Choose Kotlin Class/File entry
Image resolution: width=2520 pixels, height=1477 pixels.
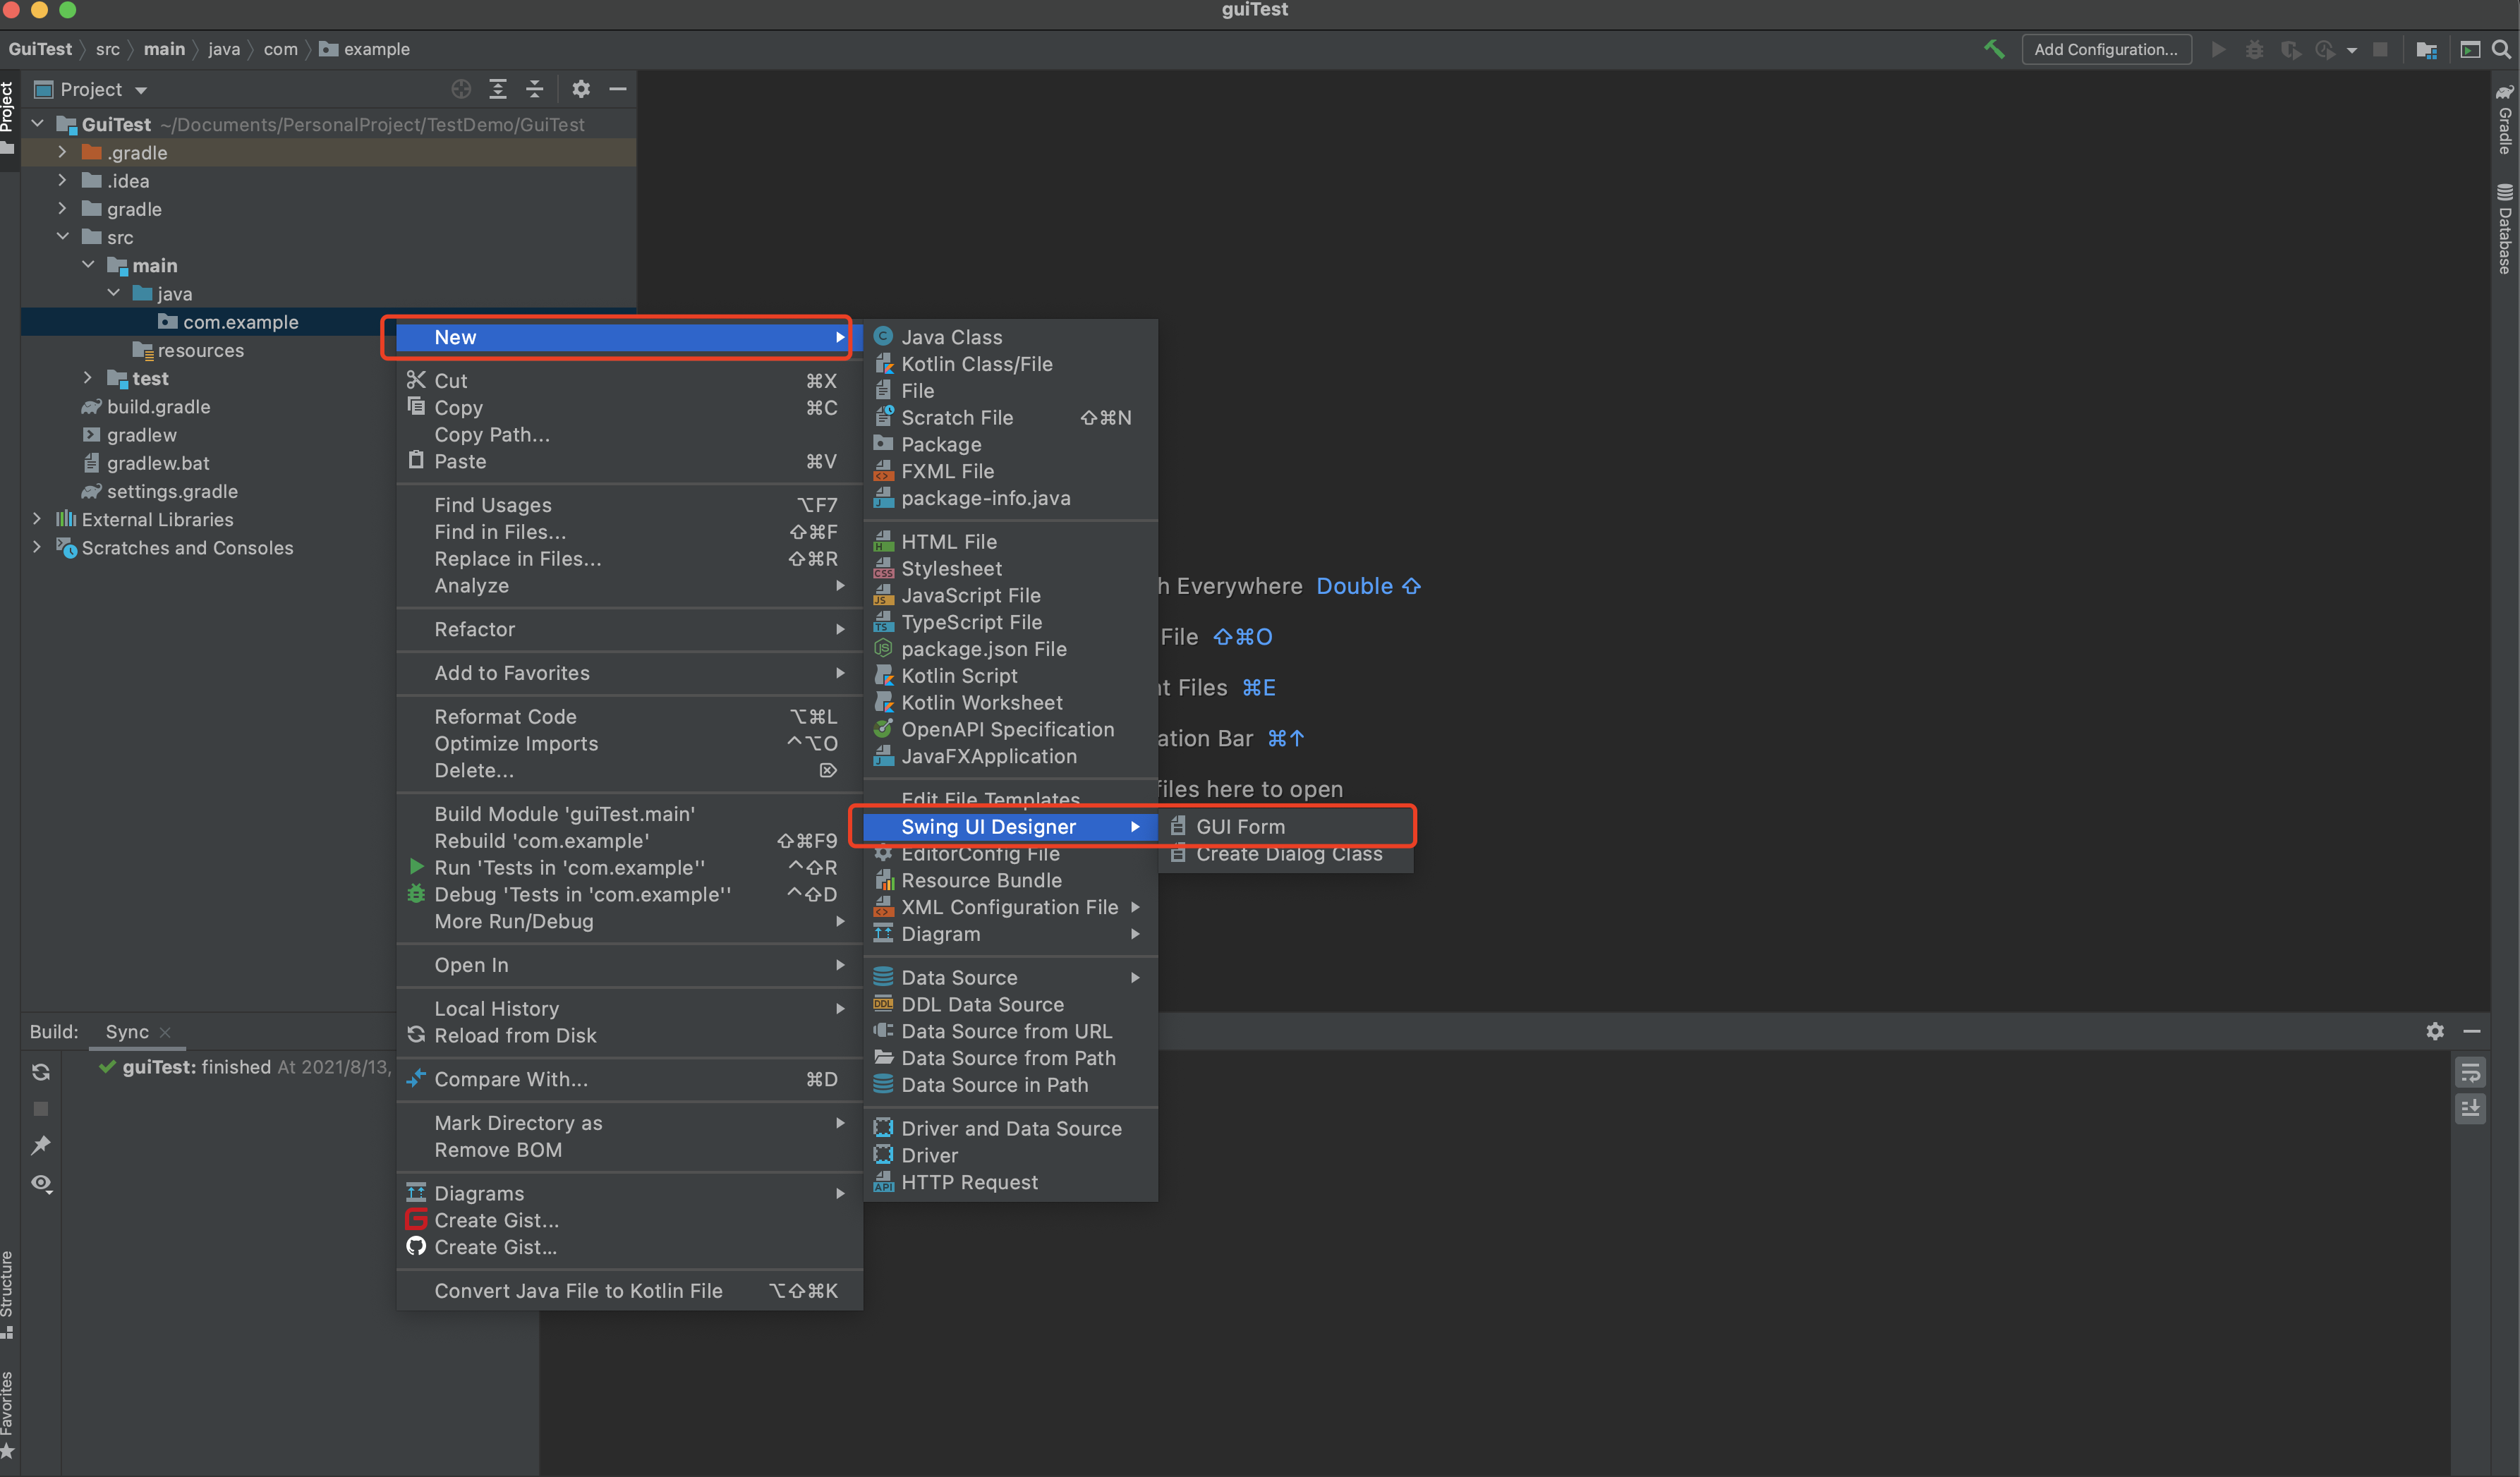click(x=1010, y=364)
